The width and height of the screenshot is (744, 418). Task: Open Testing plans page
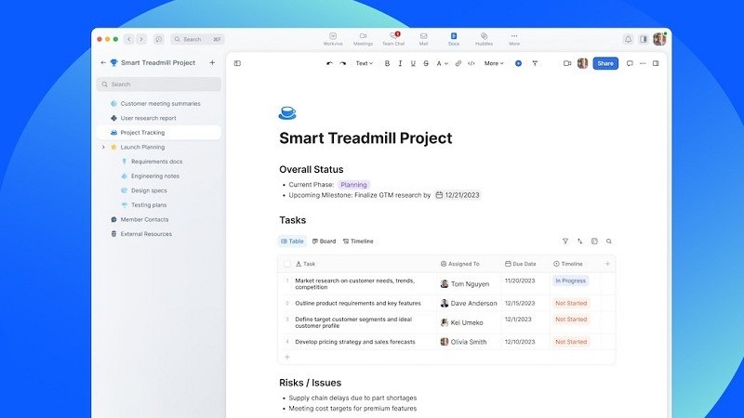(149, 205)
